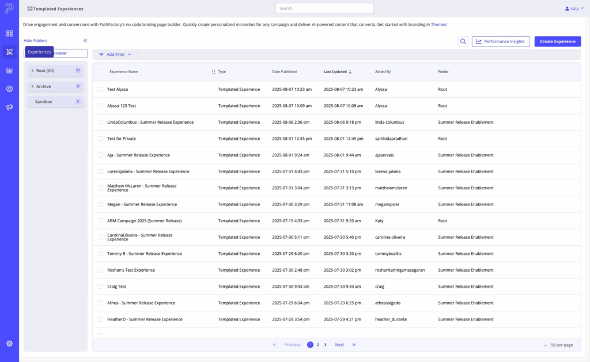Click the Last Updated sort arrow
The width and height of the screenshot is (590, 362).
(350, 71)
